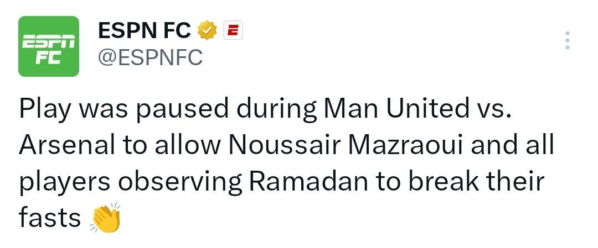598x248 pixels.
Task: Open the ESPN FC profile avatar
Action: pos(49,46)
